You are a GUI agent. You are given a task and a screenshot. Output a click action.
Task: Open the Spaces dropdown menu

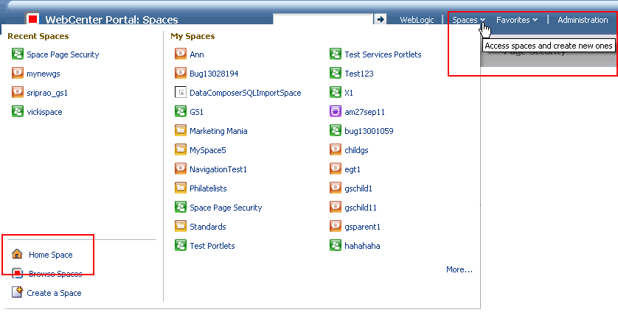tap(468, 20)
